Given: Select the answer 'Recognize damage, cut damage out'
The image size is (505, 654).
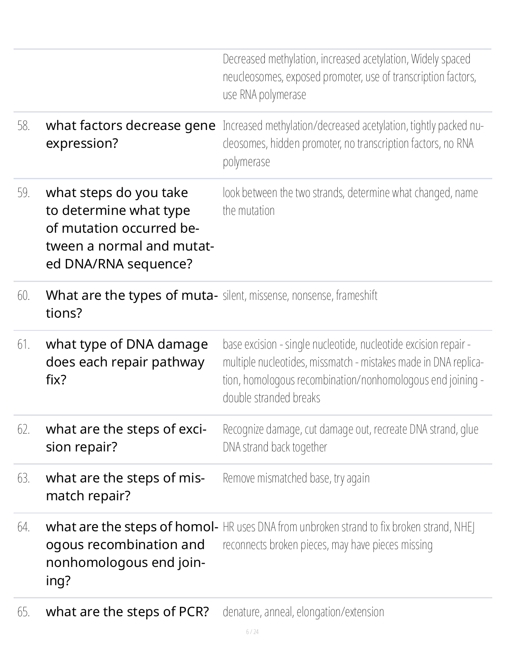Looking at the screenshot, I should (350, 438).
